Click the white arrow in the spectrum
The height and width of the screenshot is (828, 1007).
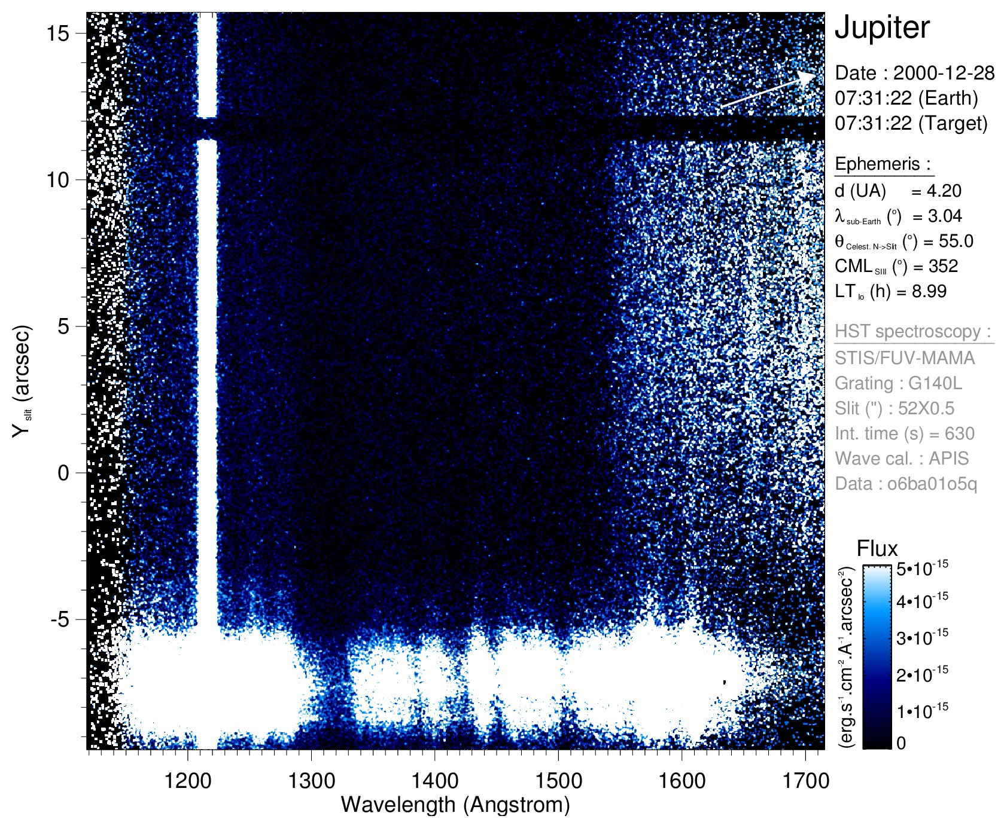coord(767,91)
